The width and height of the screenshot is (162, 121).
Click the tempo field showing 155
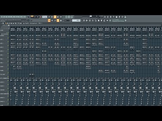pyautogui.click(x=45, y=17)
